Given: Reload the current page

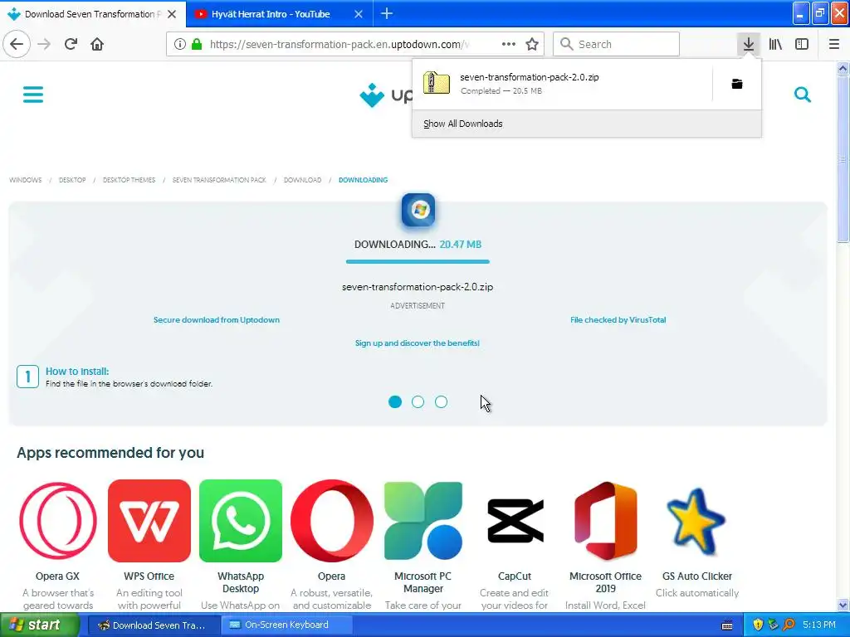Looking at the screenshot, I should [x=71, y=44].
